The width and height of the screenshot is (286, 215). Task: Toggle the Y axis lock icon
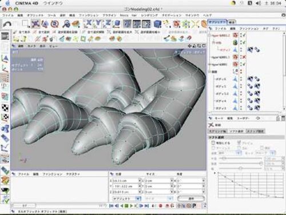pyautogui.click(x=98, y=24)
